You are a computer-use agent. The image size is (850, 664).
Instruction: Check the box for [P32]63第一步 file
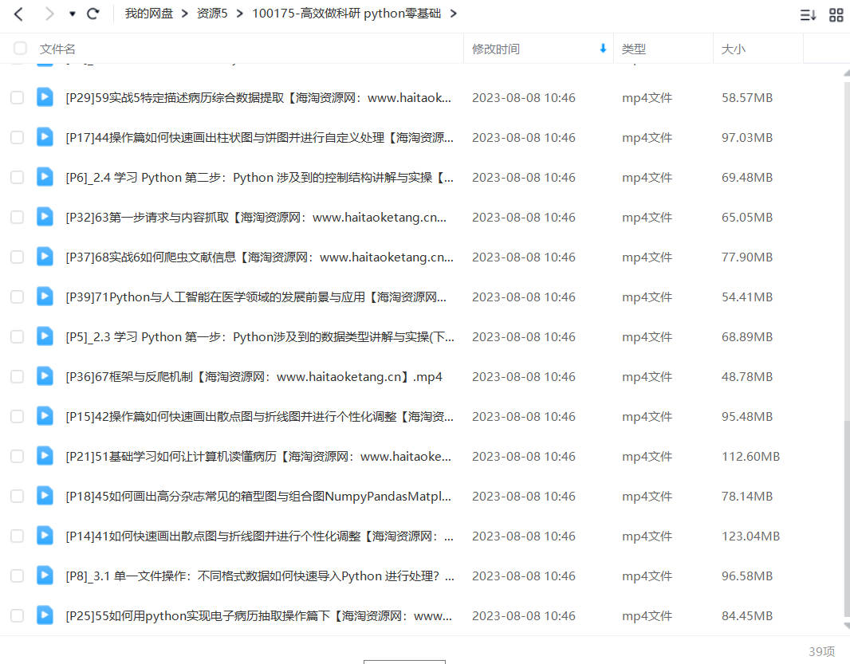pyautogui.click(x=18, y=217)
